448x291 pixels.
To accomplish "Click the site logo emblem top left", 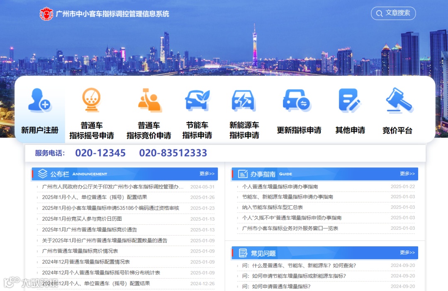I will (45, 13).
